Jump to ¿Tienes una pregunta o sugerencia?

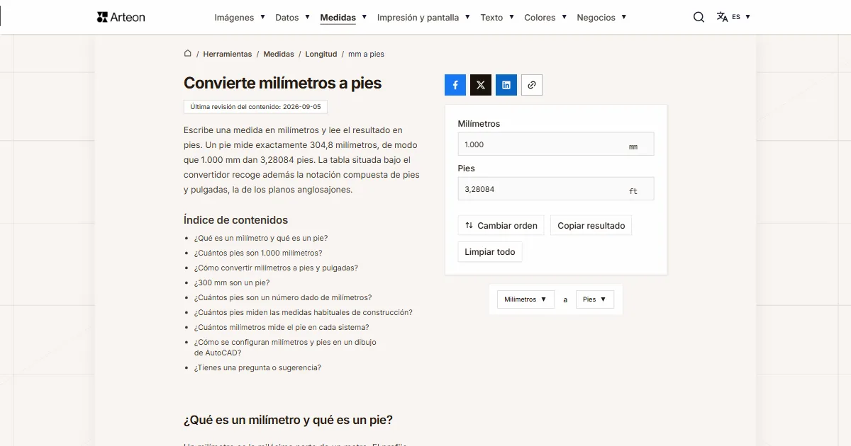(257, 368)
